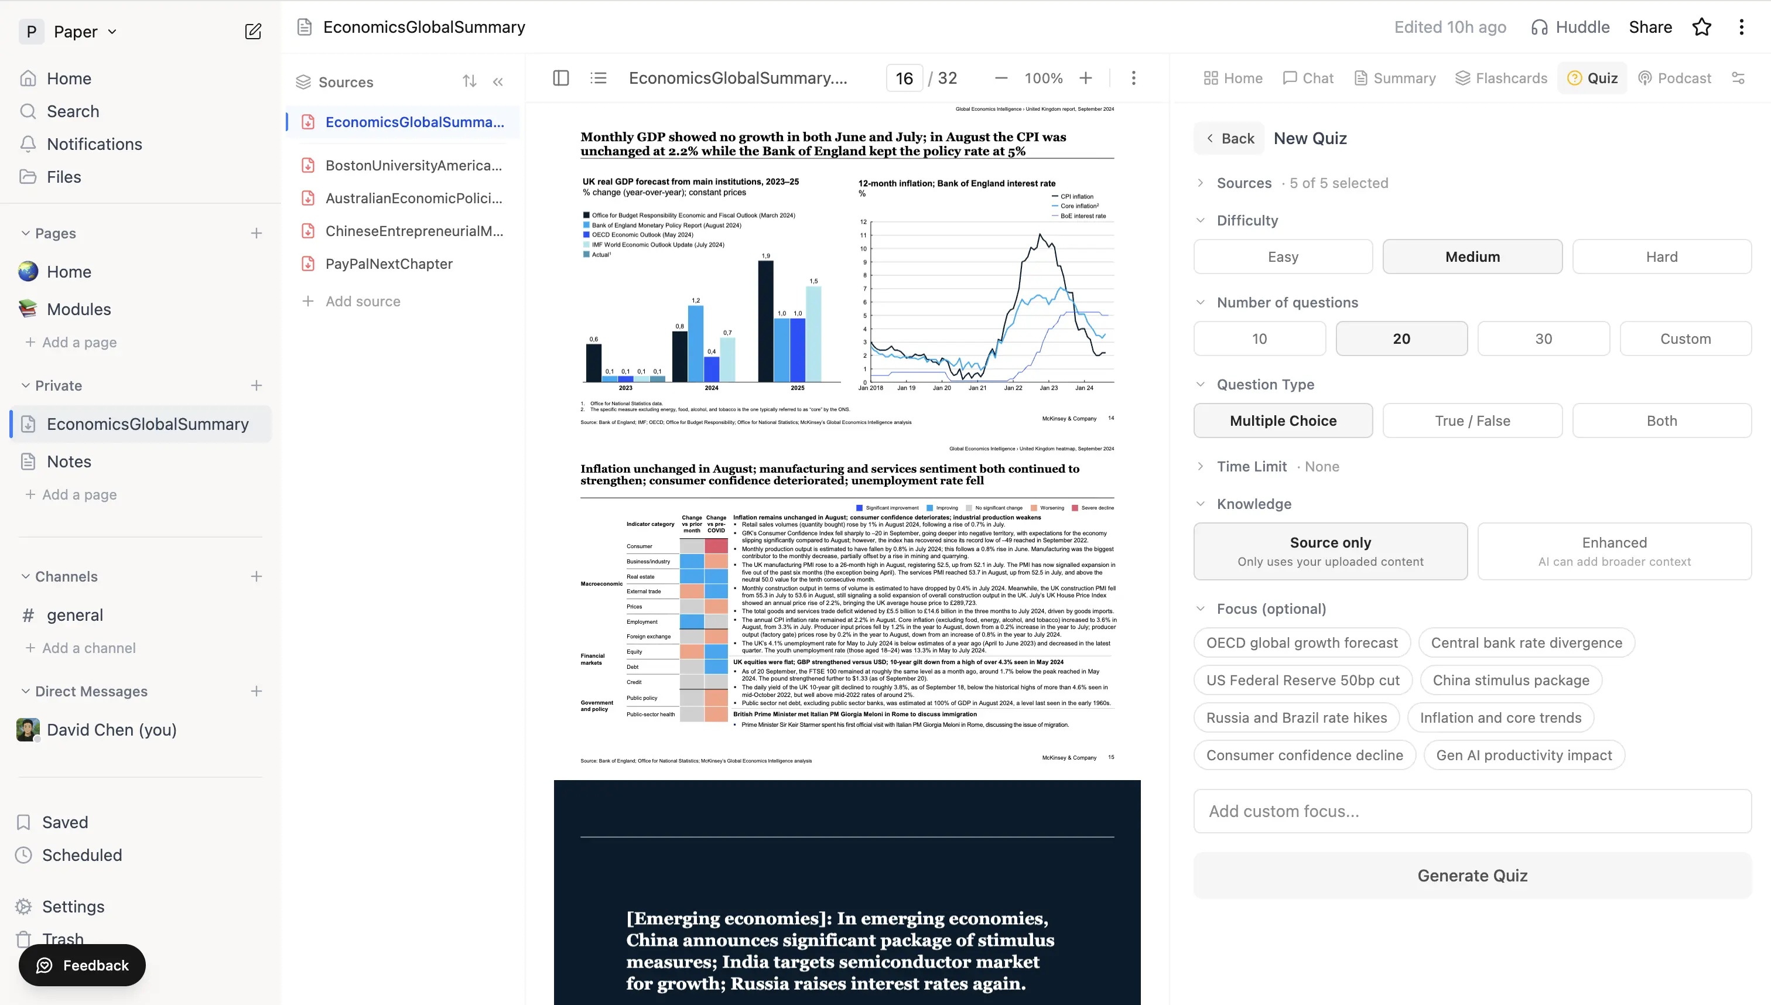1771x1005 pixels.
Task: Collapse the Channels section
Action: pyautogui.click(x=26, y=576)
